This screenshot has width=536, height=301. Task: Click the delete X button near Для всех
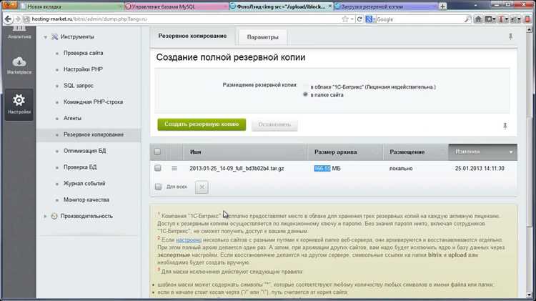tap(202, 187)
